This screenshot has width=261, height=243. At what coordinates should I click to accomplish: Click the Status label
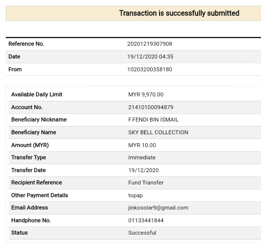(20, 233)
